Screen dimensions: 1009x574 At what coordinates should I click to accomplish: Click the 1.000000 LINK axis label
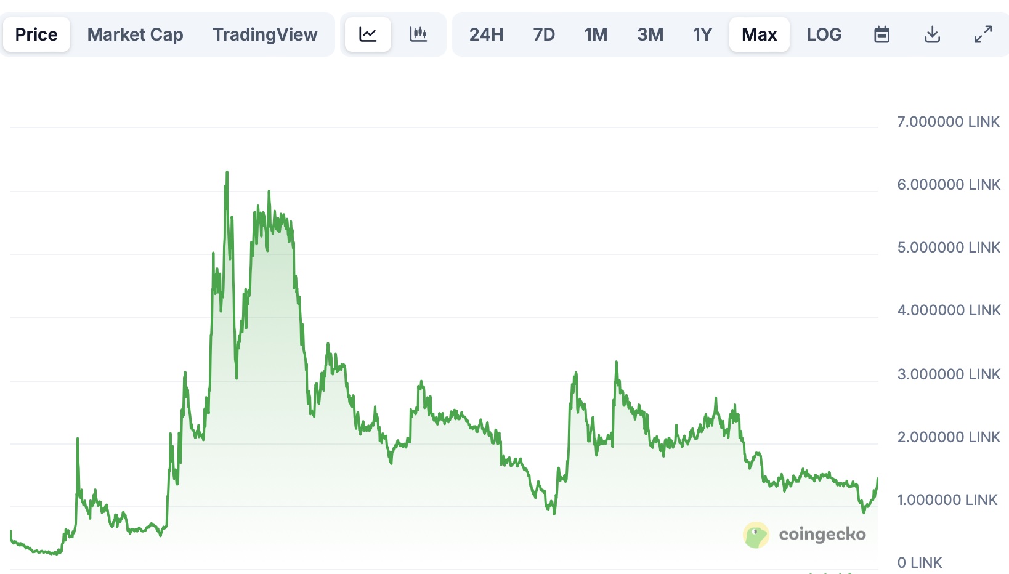[947, 500]
